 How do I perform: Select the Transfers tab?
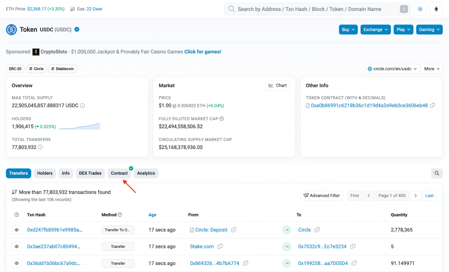click(x=18, y=173)
